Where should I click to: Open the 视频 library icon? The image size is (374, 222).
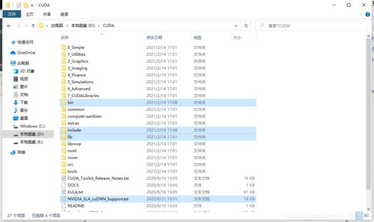[16, 79]
